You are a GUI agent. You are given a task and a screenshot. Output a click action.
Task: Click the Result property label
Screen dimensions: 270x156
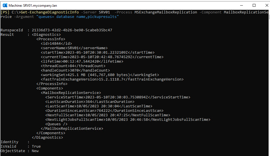click(x=7, y=35)
